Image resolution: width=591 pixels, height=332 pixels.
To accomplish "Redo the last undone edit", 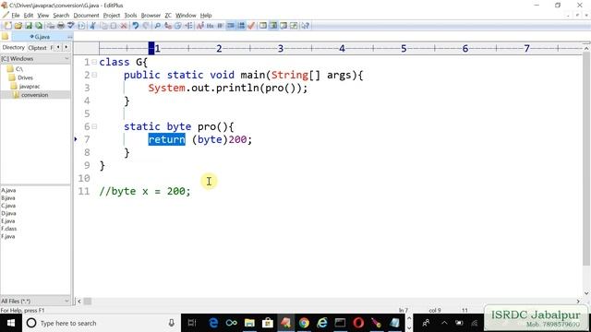I will (x=146, y=26).
